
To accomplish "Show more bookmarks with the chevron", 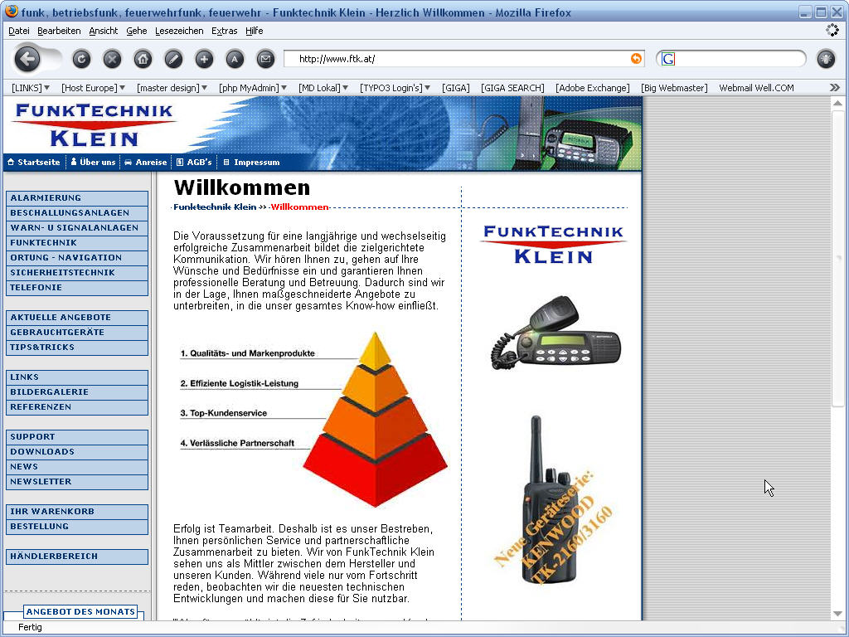I will (834, 87).
